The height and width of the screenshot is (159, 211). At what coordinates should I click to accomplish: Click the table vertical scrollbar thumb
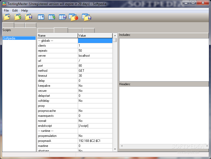[x=115, y=40]
